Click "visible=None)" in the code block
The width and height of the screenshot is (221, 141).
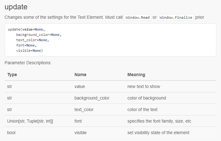pyautogui.click(x=29, y=51)
